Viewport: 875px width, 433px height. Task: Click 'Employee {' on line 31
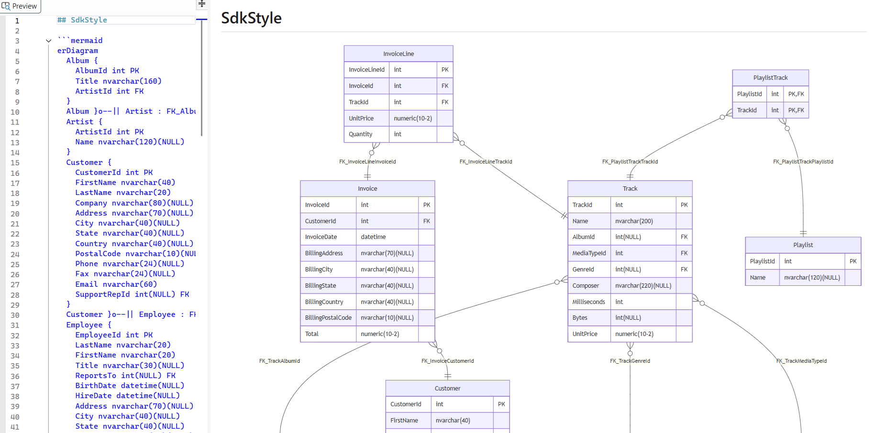[x=89, y=325]
